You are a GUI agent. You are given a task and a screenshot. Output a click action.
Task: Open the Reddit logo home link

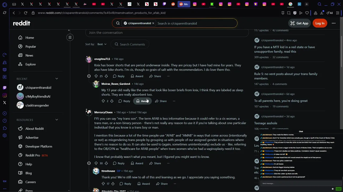click(21, 23)
